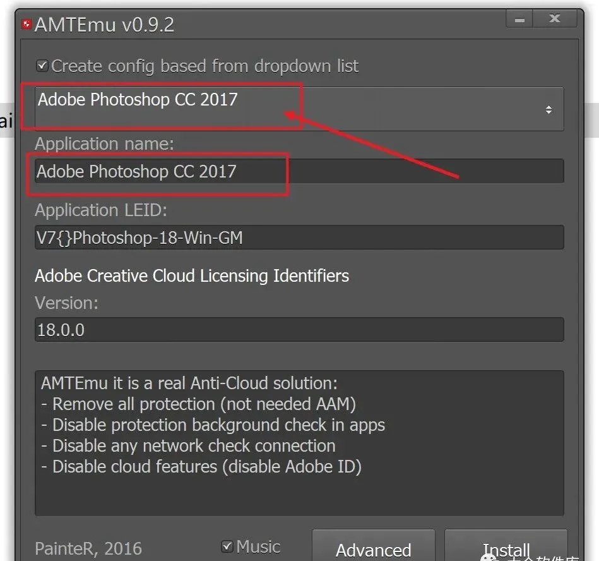This screenshot has width=599, height=561.
Task: Open the Advanced options button
Action: (x=373, y=548)
